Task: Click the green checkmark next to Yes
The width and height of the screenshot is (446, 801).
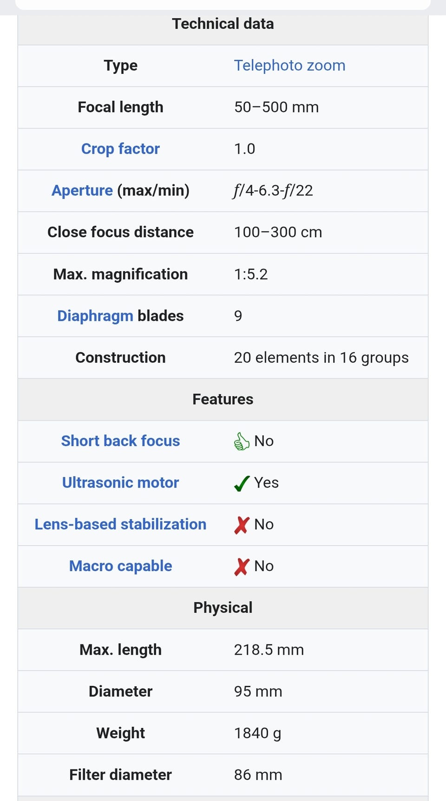Action: pyautogui.click(x=242, y=483)
